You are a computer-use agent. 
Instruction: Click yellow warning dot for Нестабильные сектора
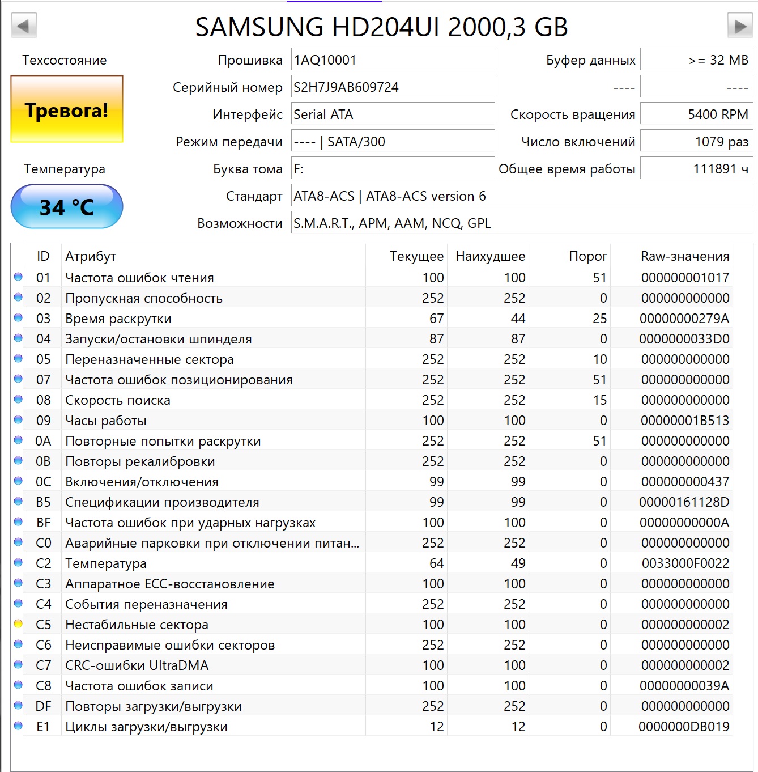18,624
